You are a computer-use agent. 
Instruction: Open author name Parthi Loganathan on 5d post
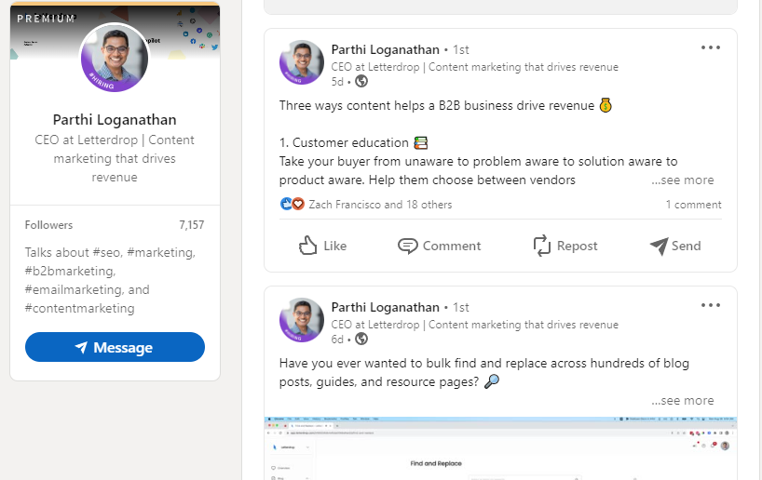click(385, 49)
